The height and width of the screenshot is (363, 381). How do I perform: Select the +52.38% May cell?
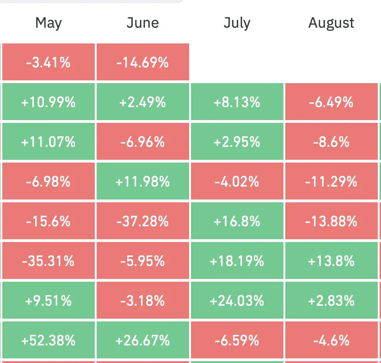tap(49, 340)
